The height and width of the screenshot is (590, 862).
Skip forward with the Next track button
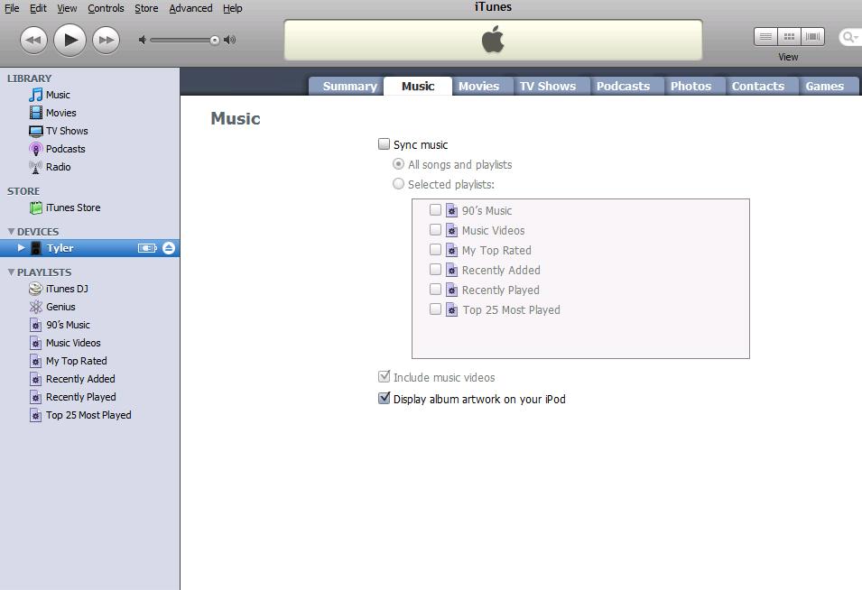[x=107, y=40]
